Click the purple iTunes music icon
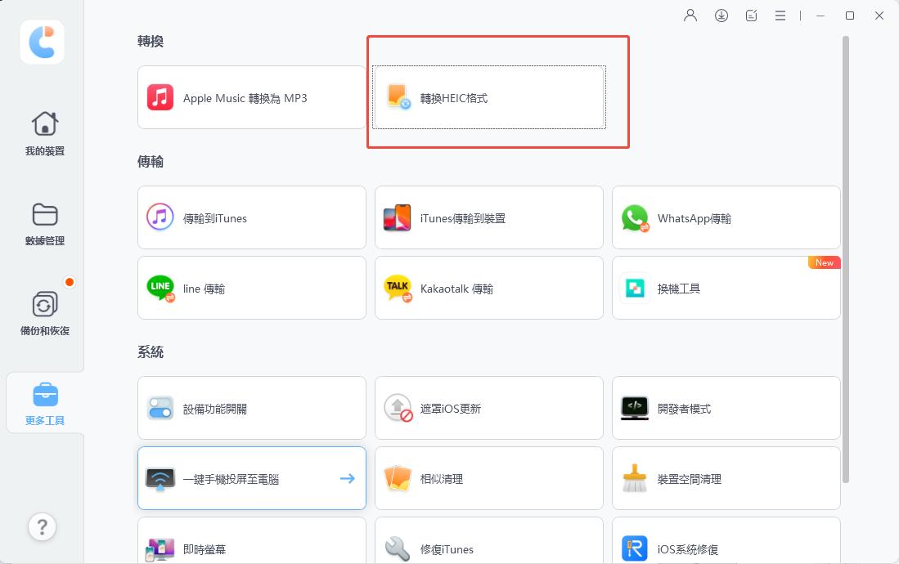This screenshot has width=899, height=564. point(160,217)
